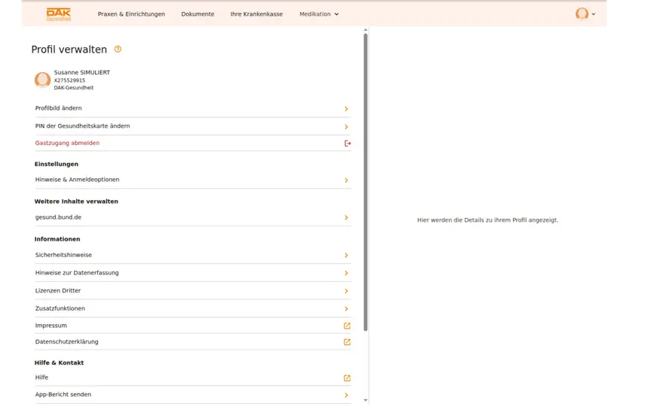The height and width of the screenshot is (406, 651).
Task: Open the Datenschutzerklärung link
Action: pos(193,342)
